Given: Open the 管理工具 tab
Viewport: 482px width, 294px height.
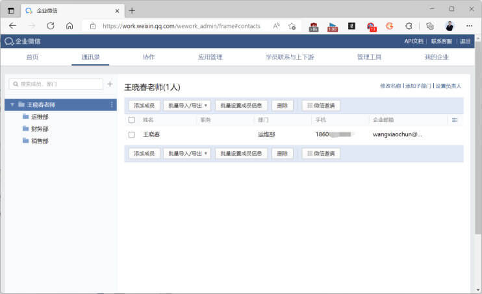Looking at the screenshot, I should click(x=369, y=57).
